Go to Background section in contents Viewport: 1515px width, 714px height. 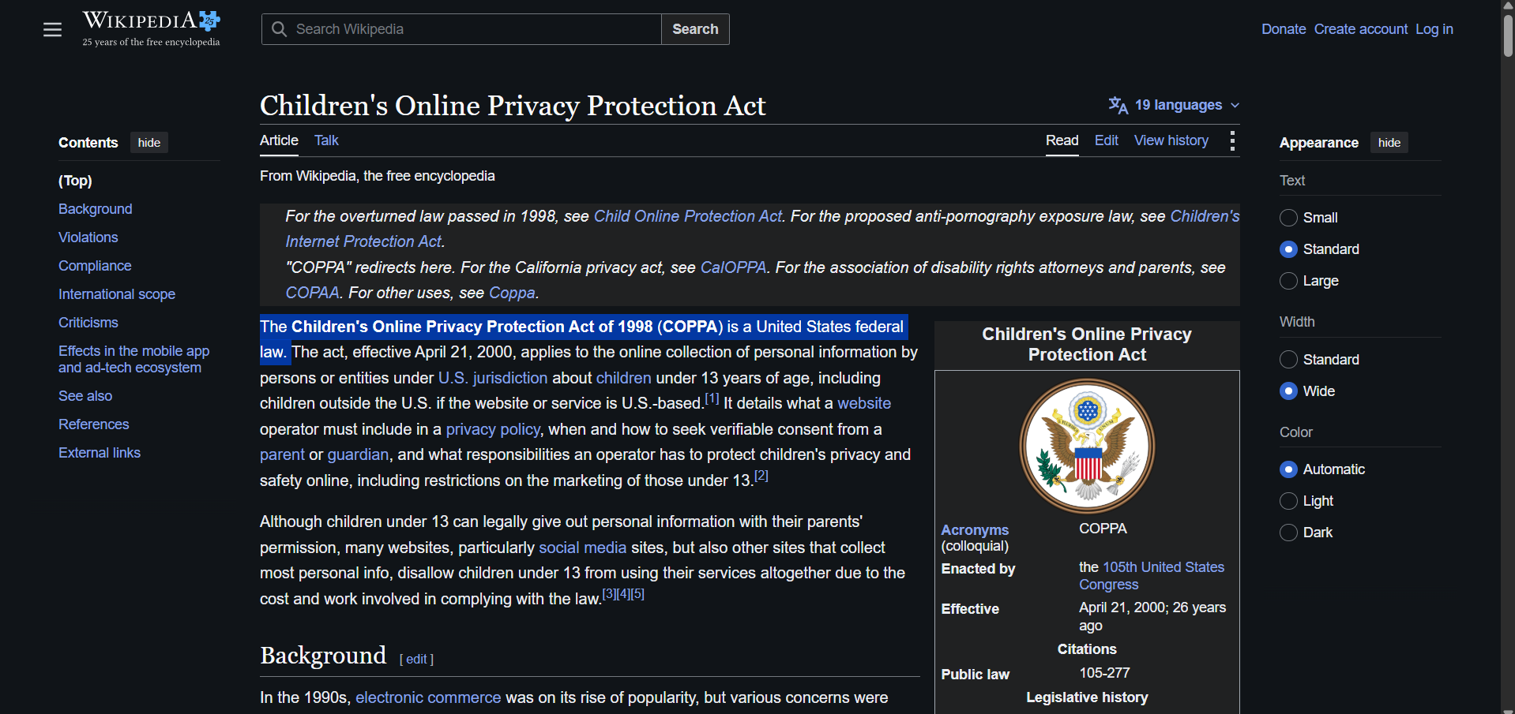click(x=96, y=209)
